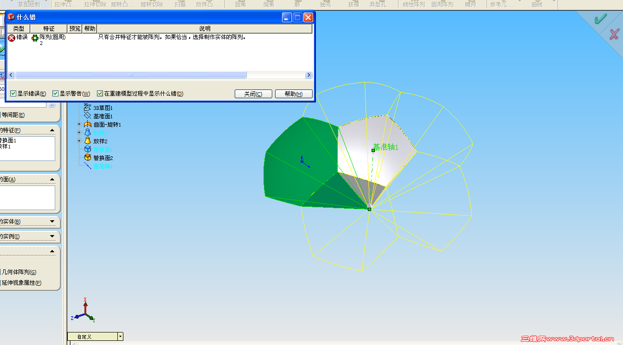The image size is (623, 345).
Task: Toggle 显示错误 checkbox
Action: tap(13, 94)
